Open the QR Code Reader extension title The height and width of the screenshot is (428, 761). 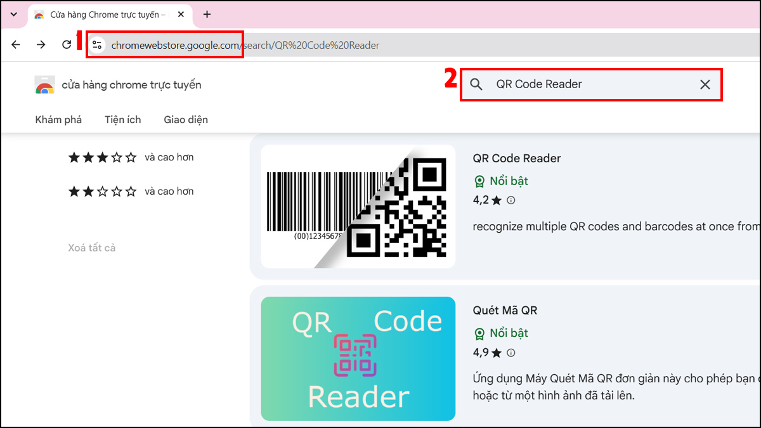[x=517, y=159]
